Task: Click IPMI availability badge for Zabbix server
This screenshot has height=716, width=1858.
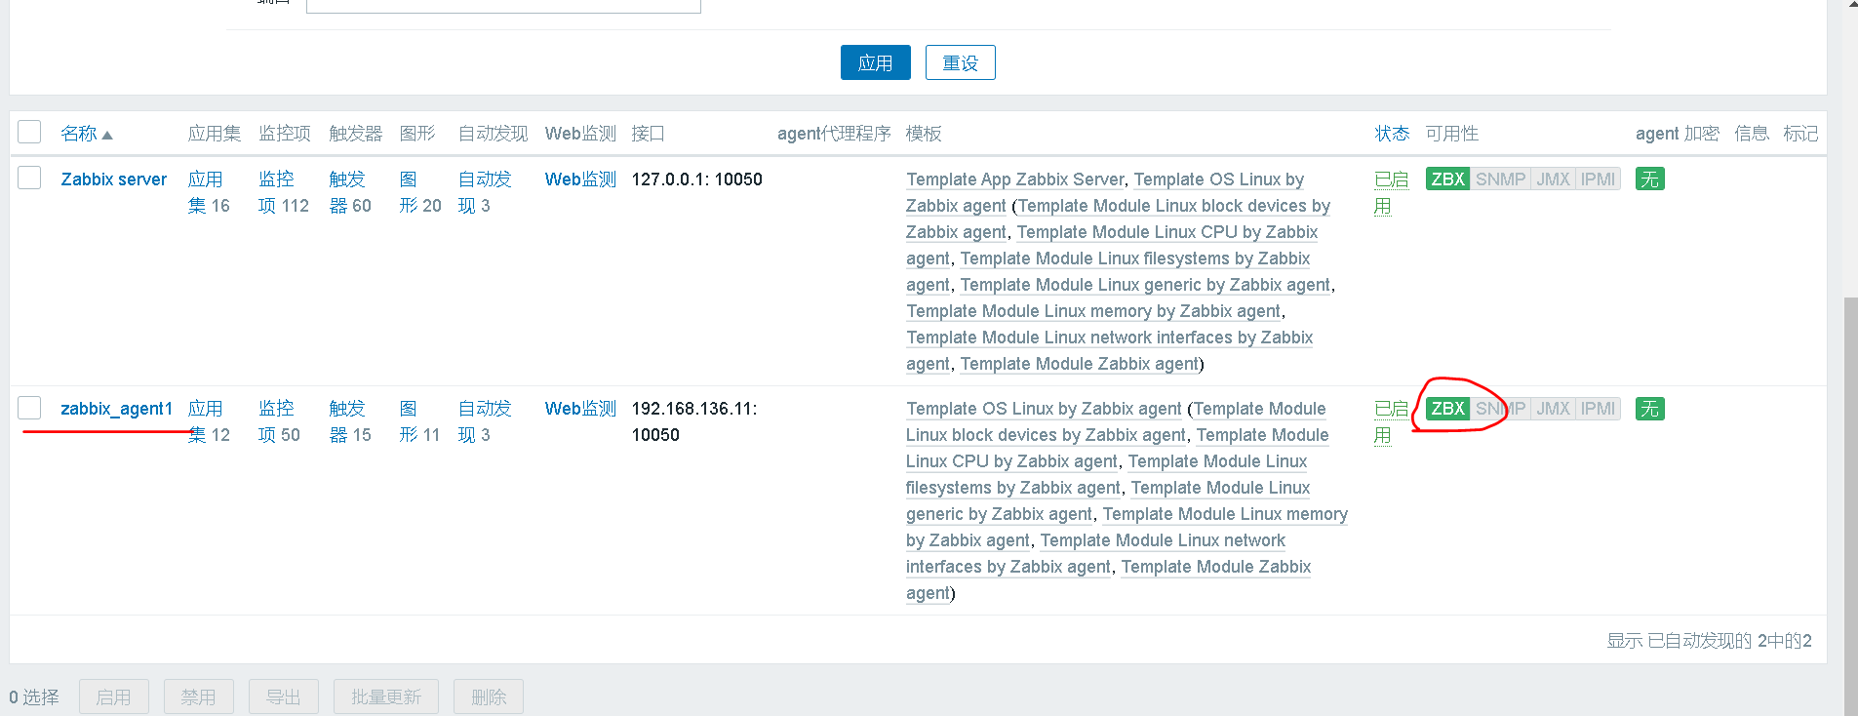Action: pyautogui.click(x=1598, y=179)
